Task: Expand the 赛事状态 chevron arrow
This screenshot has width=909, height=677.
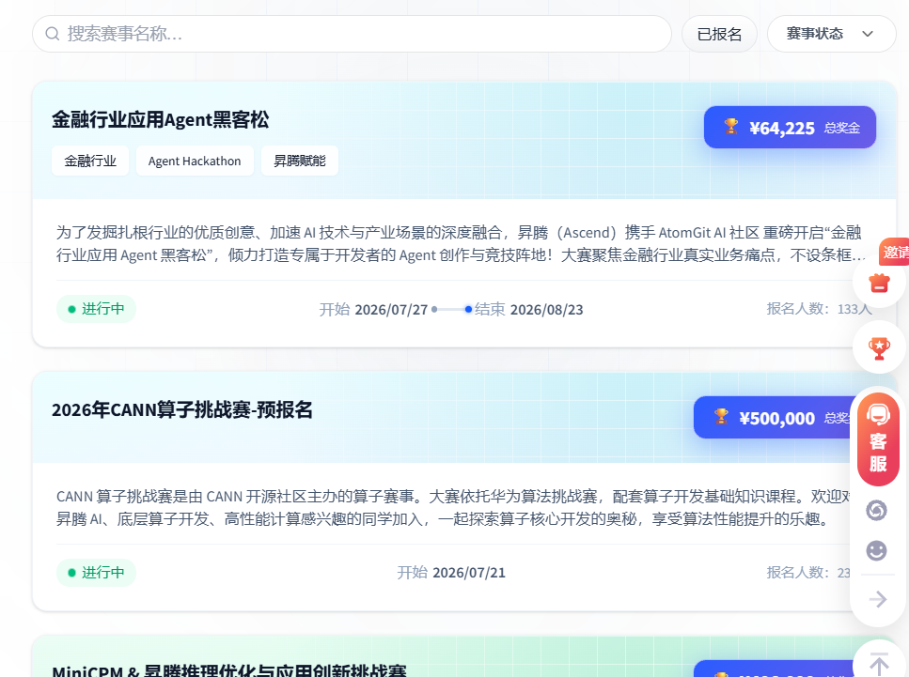Action: [868, 34]
